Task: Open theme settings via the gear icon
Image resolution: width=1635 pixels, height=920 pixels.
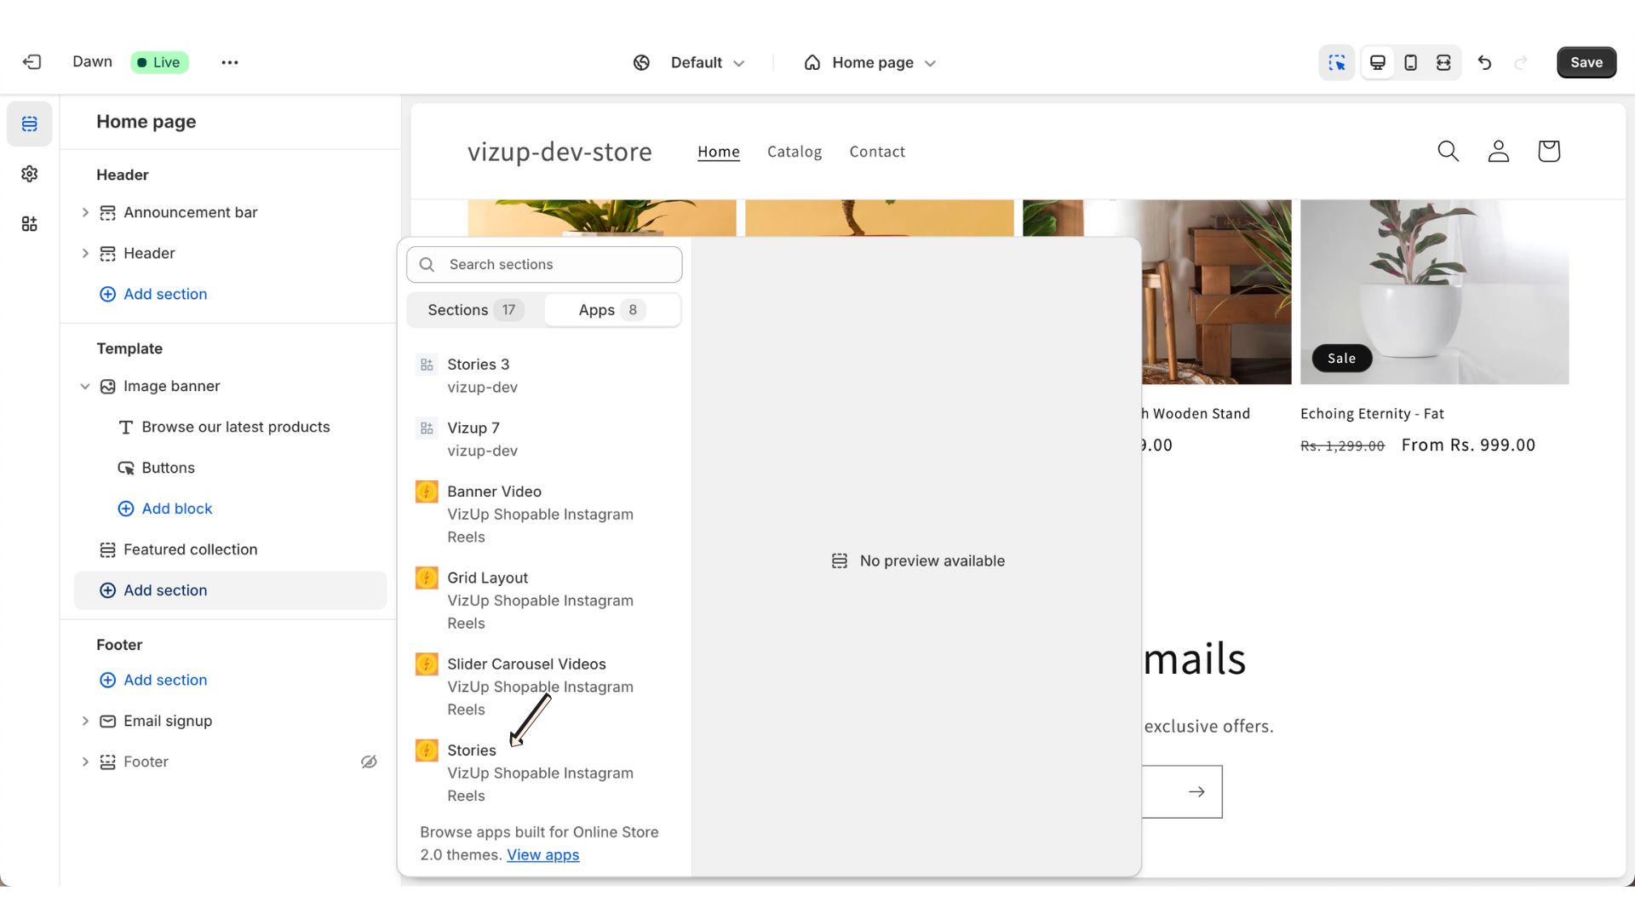Action: [x=29, y=174]
